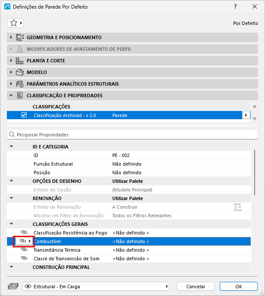
Task: Open the Parede classification arrow menu
Action: pos(246,115)
